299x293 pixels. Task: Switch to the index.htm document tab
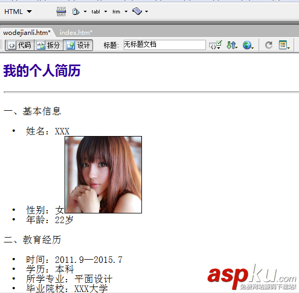click(x=76, y=33)
